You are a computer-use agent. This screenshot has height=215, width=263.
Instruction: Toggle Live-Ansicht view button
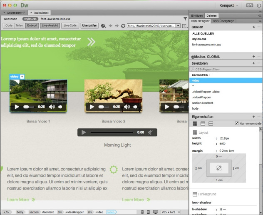50,25
